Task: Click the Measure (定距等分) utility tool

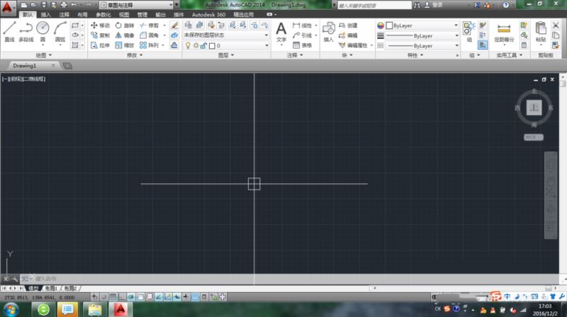Action: [505, 30]
